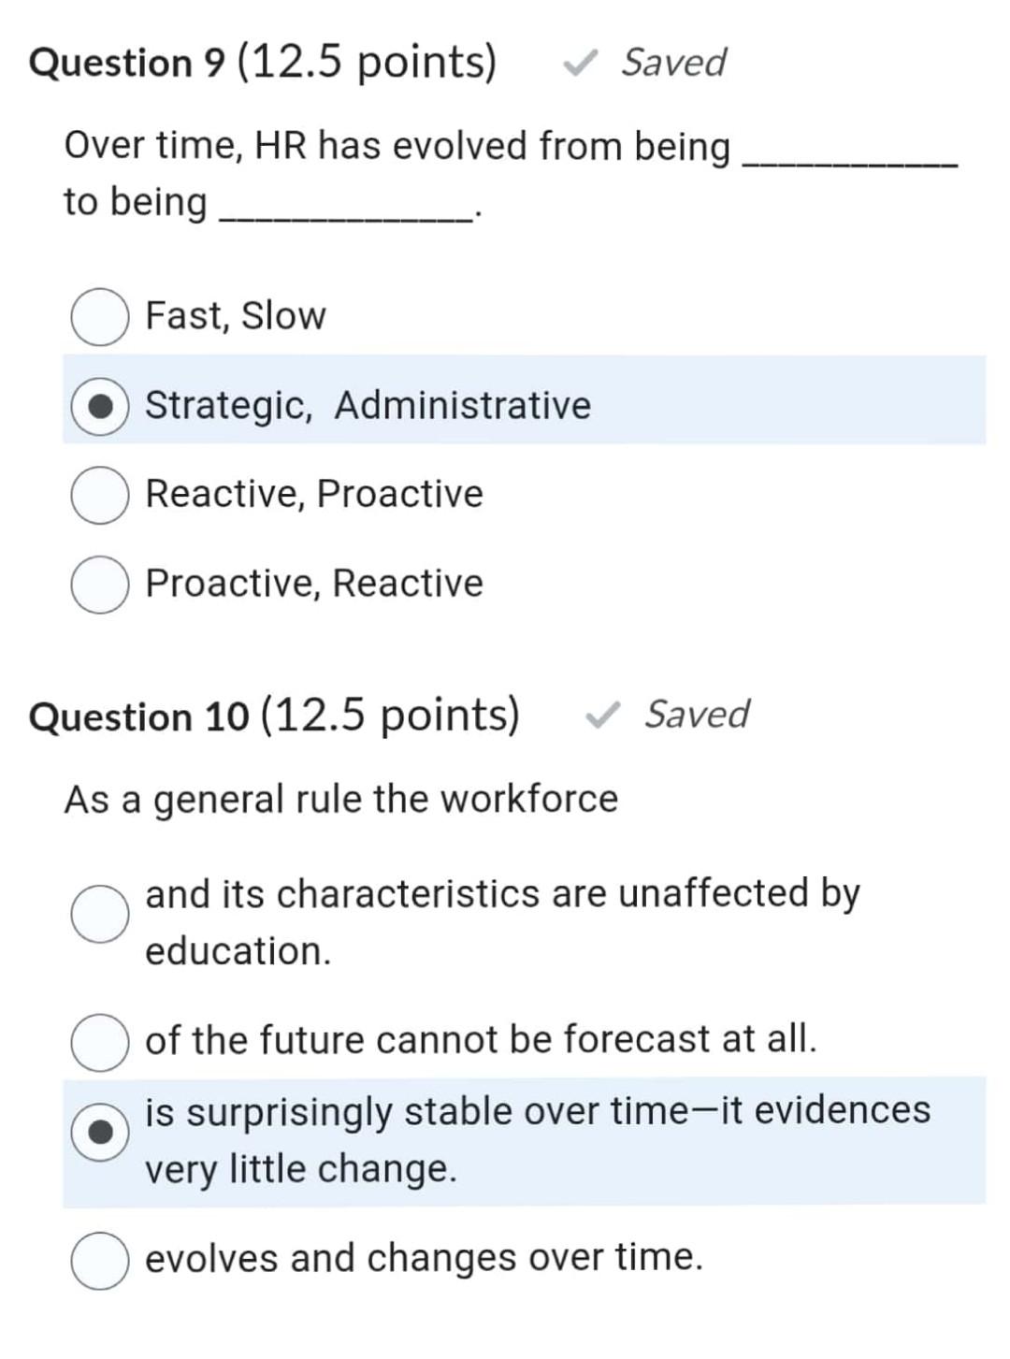The image size is (1010, 1359).
Task: Select "is surprisingly stable over time" radio button
Action: [x=99, y=1132]
